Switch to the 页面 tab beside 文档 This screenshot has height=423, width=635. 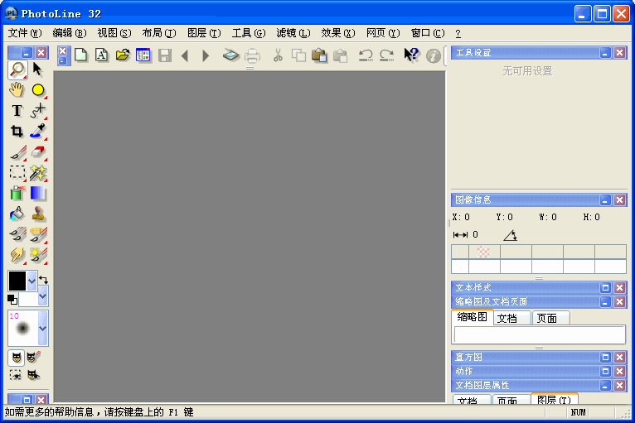click(550, 319)
